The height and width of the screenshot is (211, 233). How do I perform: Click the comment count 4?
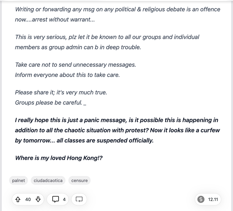(64, 199)
